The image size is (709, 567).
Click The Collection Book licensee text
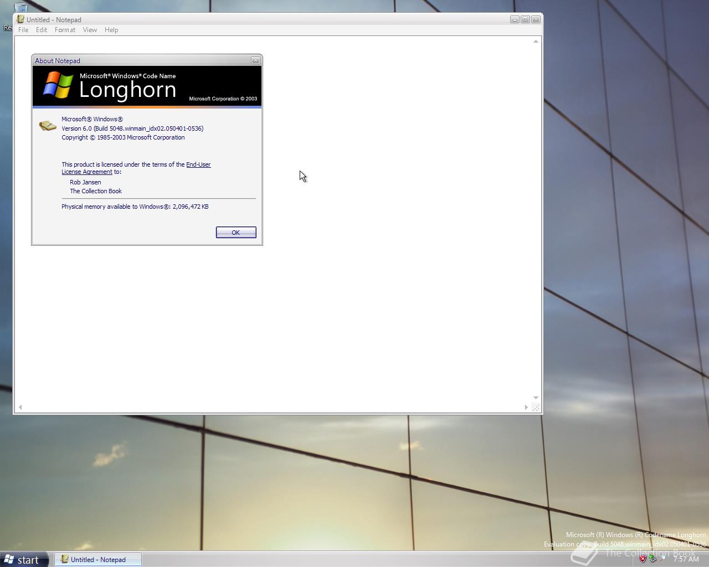[96, 191]
